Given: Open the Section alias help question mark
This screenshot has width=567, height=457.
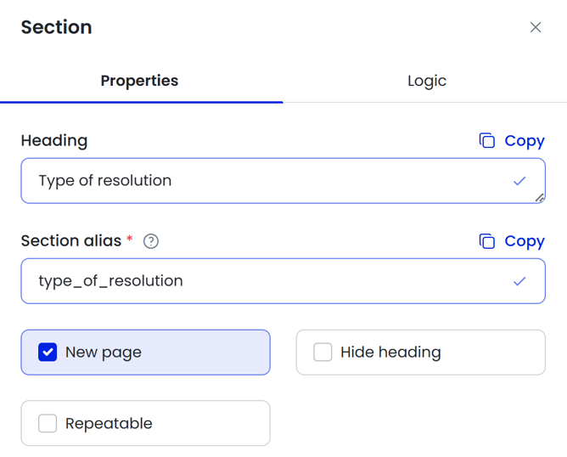Looking at the screenshot, I should click(151, 241).
